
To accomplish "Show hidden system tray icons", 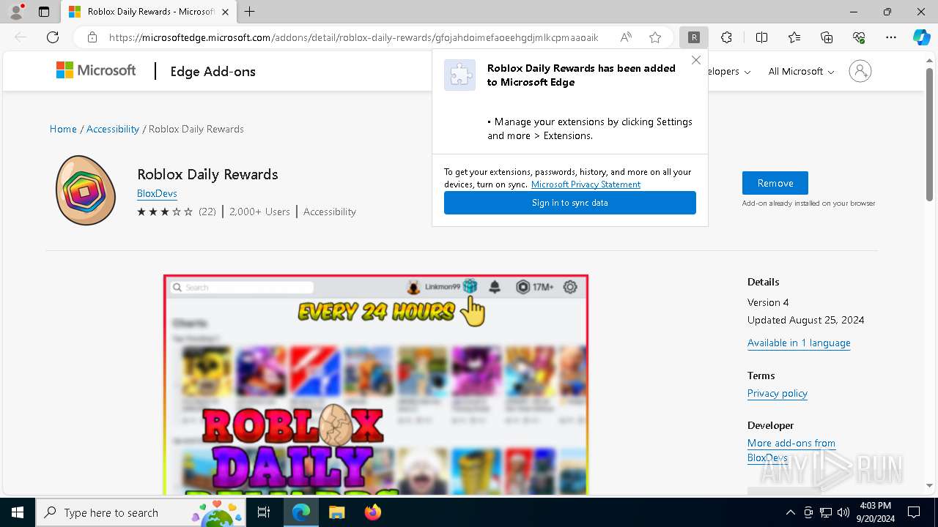I will [790, 512].
